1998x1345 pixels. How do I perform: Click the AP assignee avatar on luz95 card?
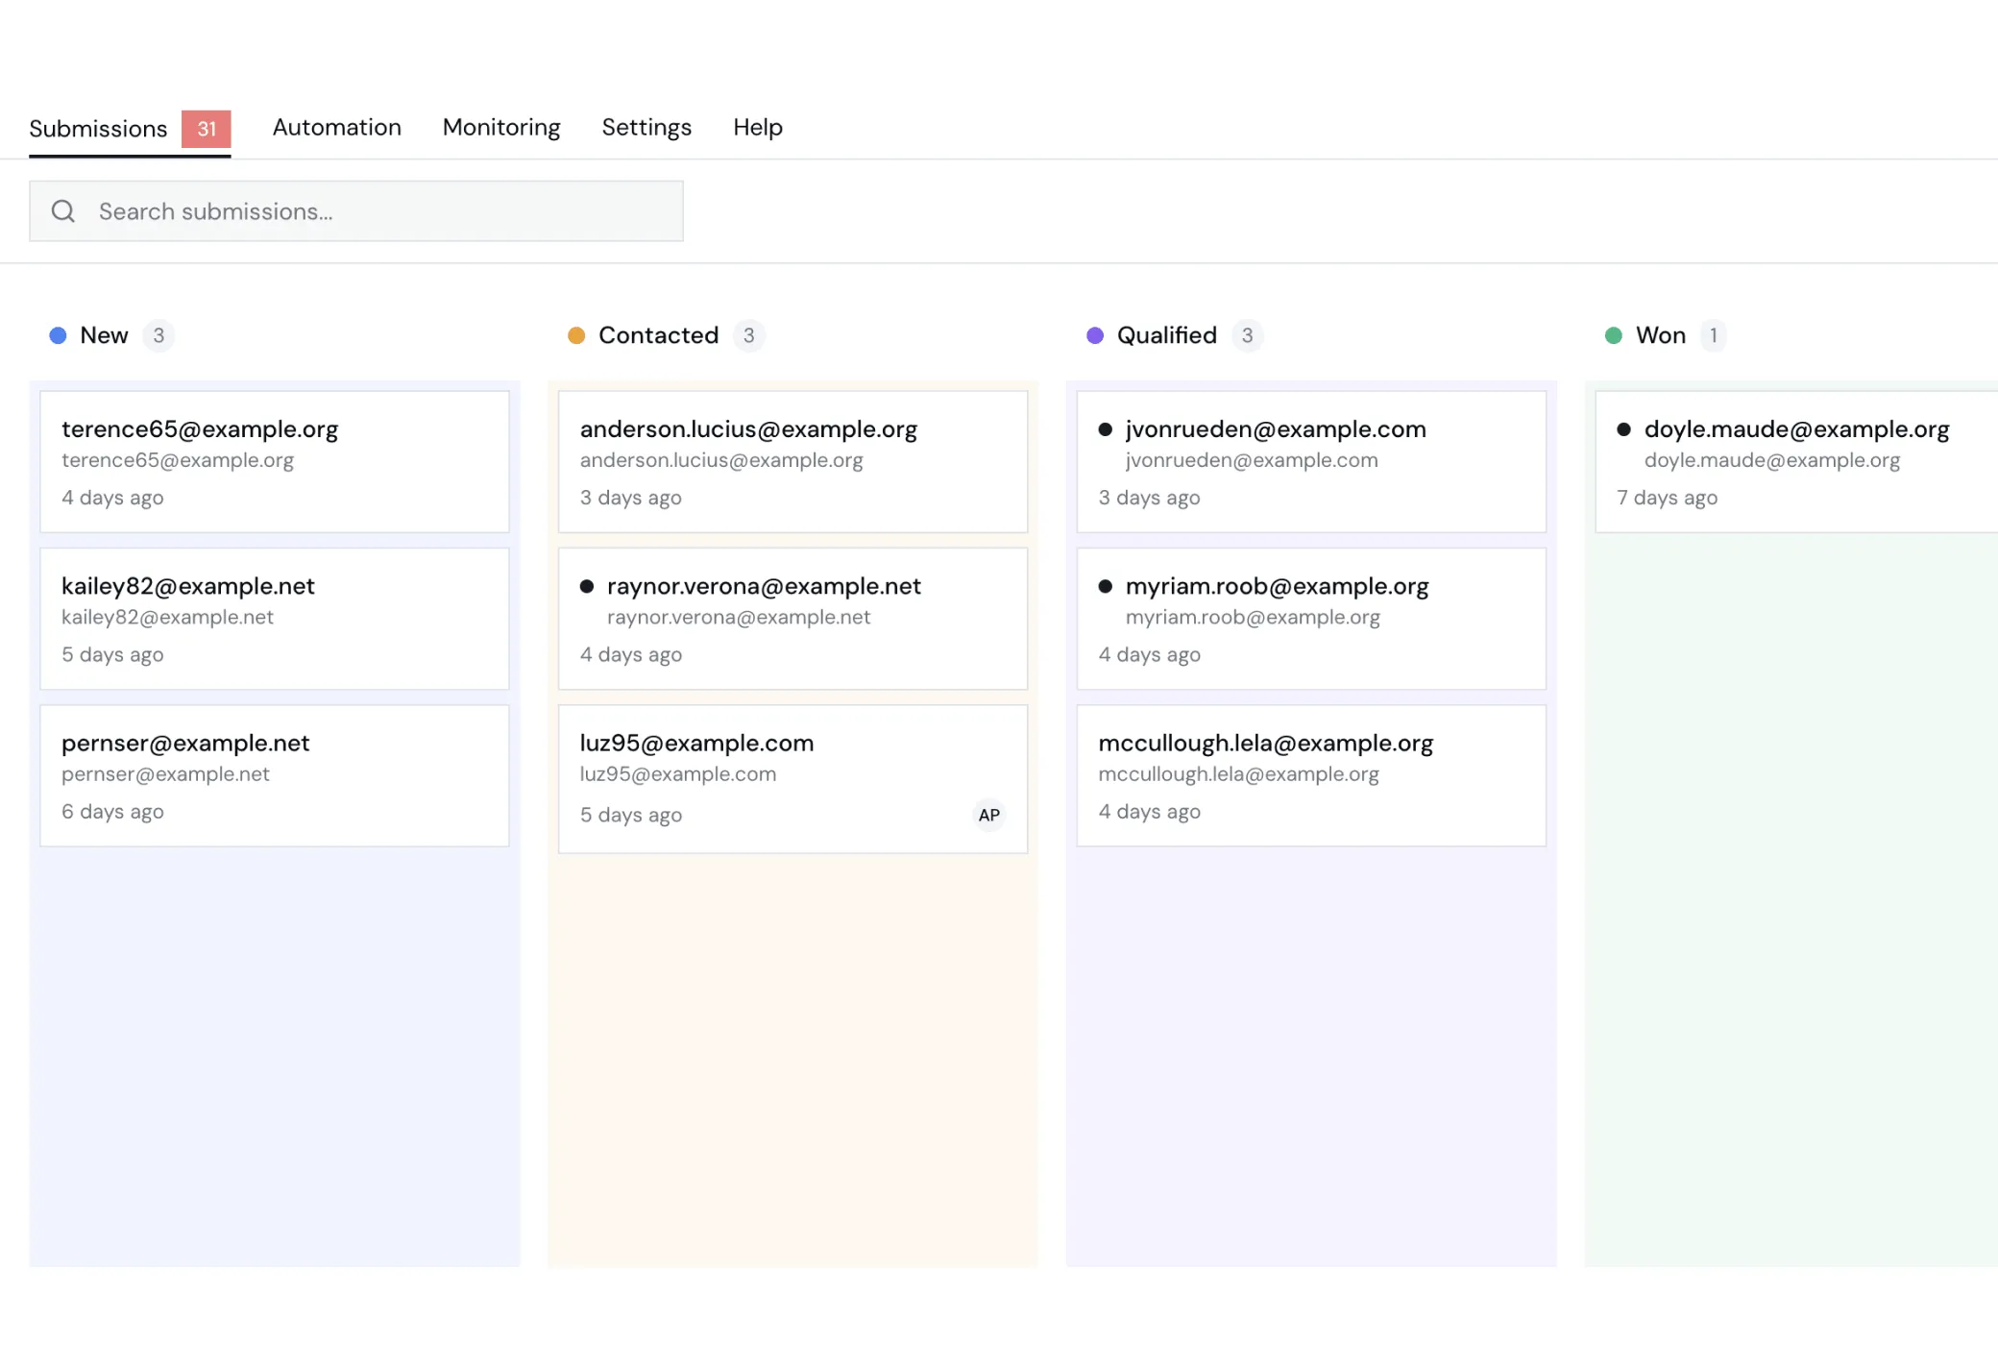click(x=988, y=815)
